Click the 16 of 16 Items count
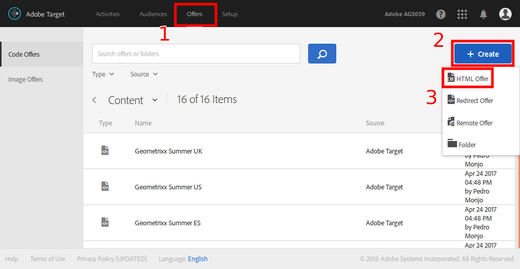The width and height of the screenshot is (520, 269). (207, 99)
